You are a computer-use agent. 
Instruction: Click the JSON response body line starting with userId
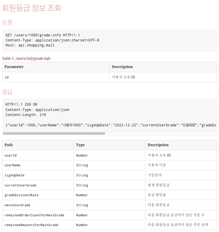[111, 125]
